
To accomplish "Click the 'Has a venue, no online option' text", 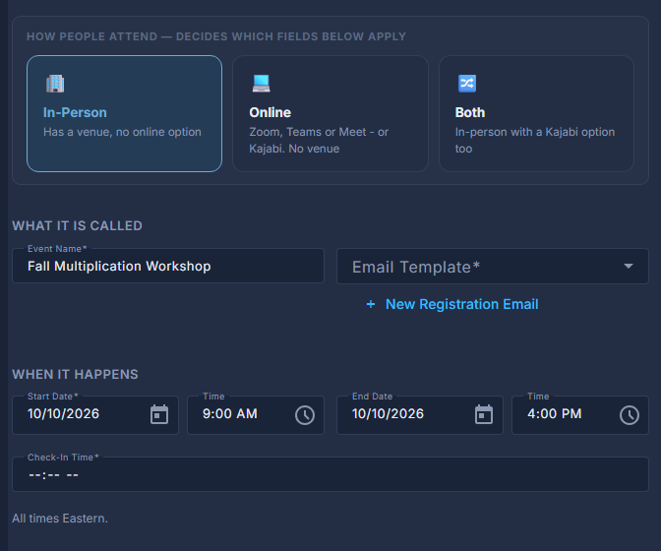I will [122, 132].
